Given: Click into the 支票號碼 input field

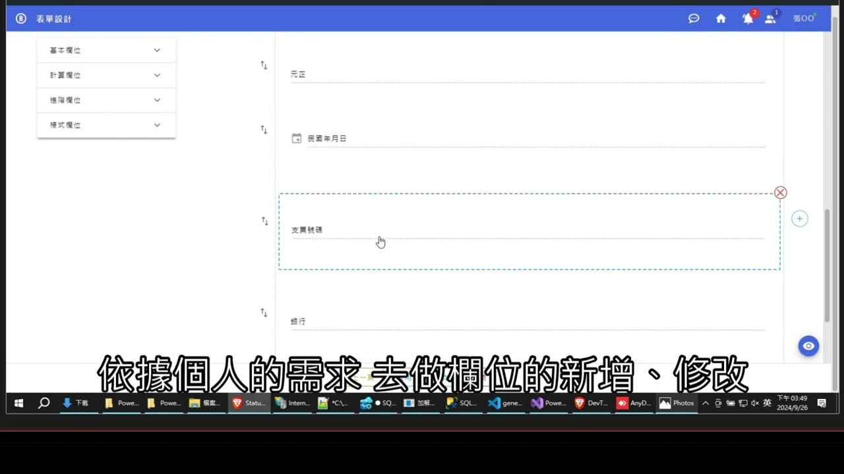Looking at the screenshot, I should coord(528,230).
